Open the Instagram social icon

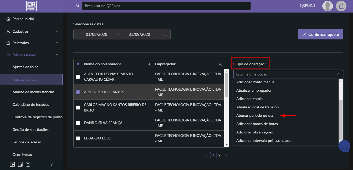(x=28, y=164)
